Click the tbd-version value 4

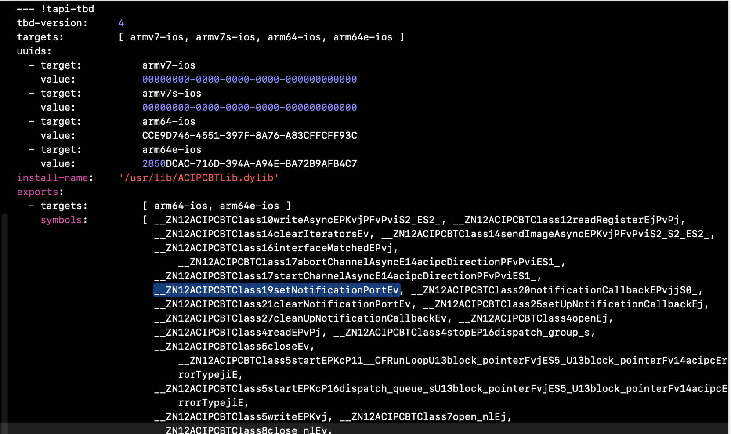point(121,23)
